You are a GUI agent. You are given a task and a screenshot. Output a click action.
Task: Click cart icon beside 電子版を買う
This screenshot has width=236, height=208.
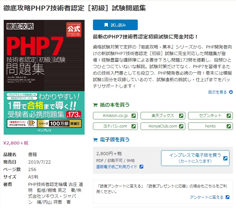[x=95, y=140]
